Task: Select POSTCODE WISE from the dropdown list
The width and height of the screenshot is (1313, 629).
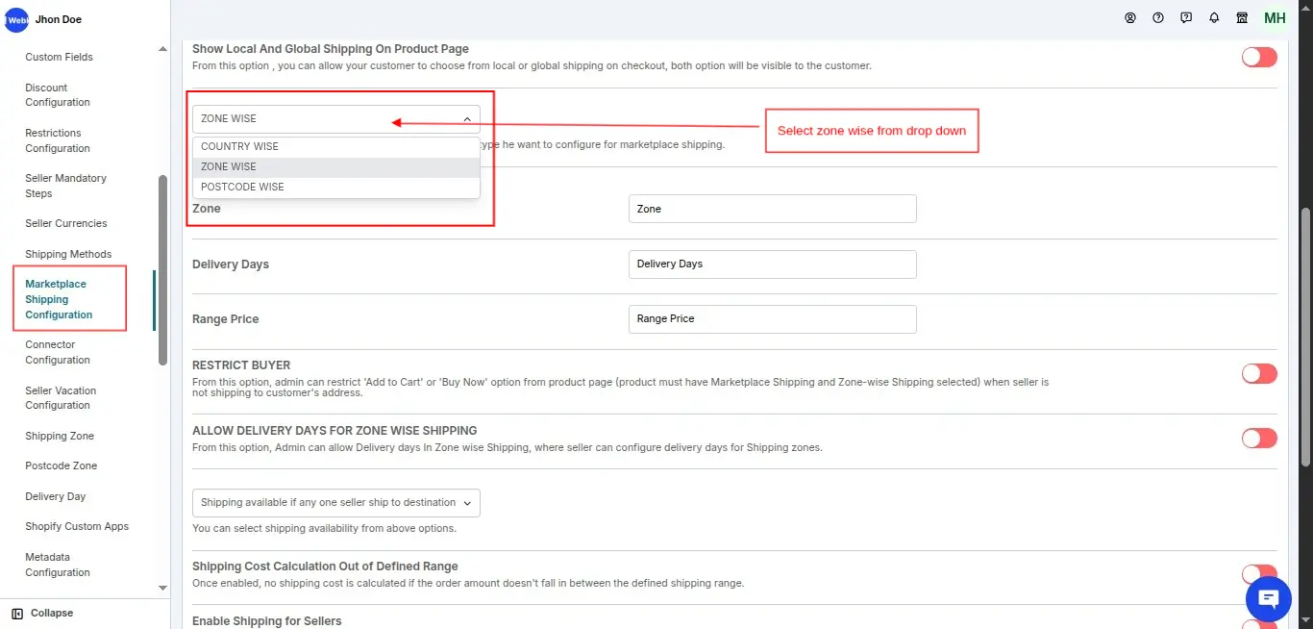Action: tap(242, 187)
